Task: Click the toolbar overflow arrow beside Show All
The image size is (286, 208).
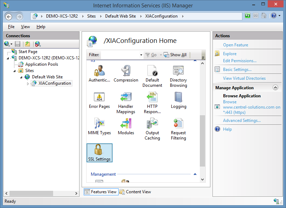Action: click(x=203, y=58)
